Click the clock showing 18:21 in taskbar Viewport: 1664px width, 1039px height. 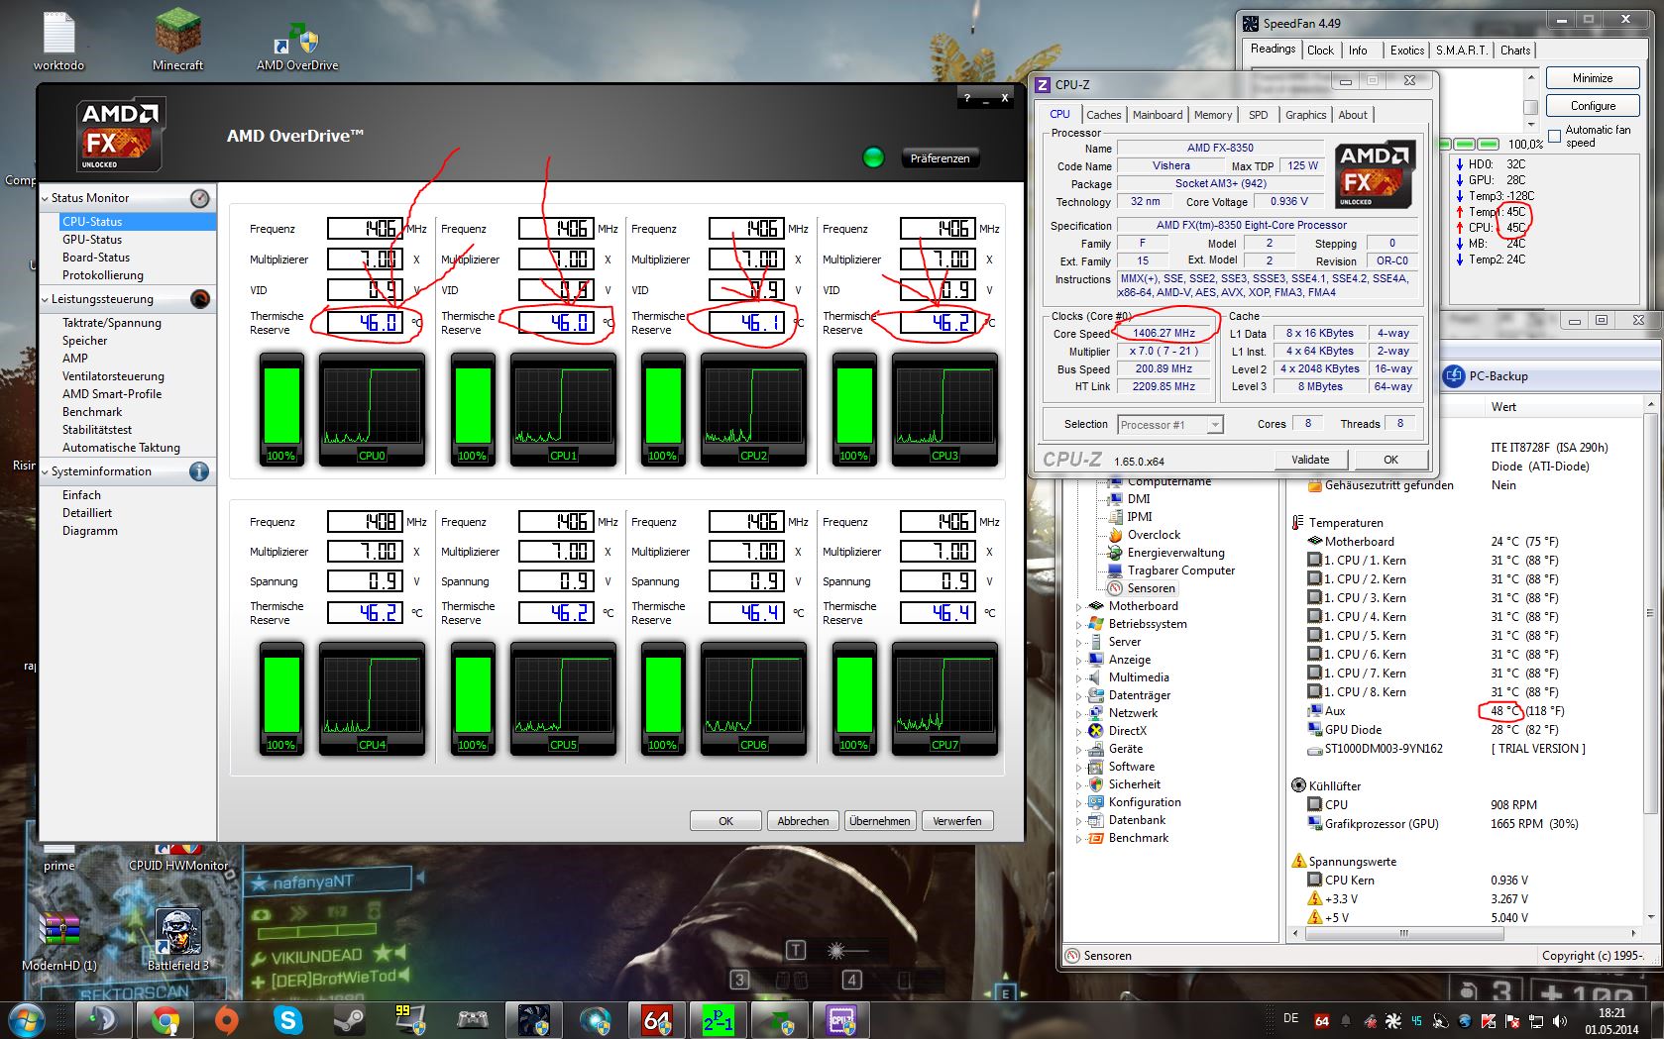click(1611, 1021)
